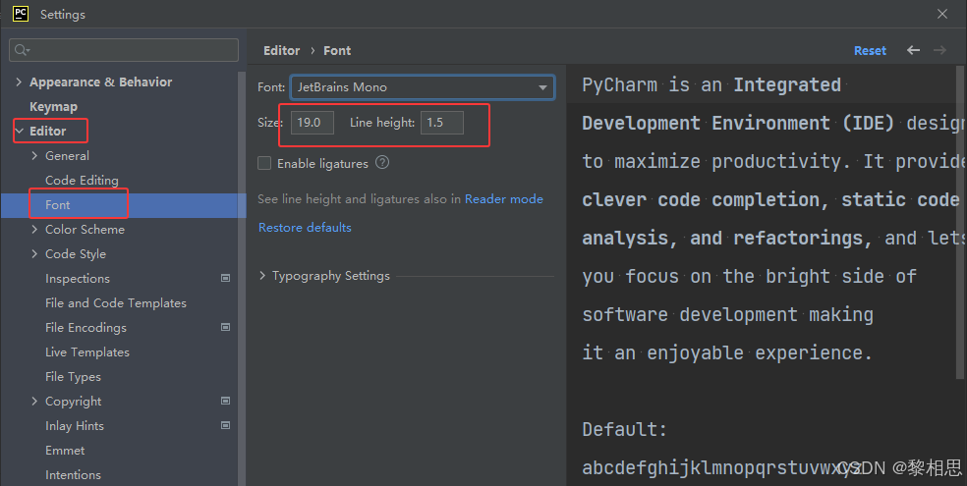Viewport: 967px width, 486px height.
Task: Expand Appearance & Behavior section
Action: [19, 81]
